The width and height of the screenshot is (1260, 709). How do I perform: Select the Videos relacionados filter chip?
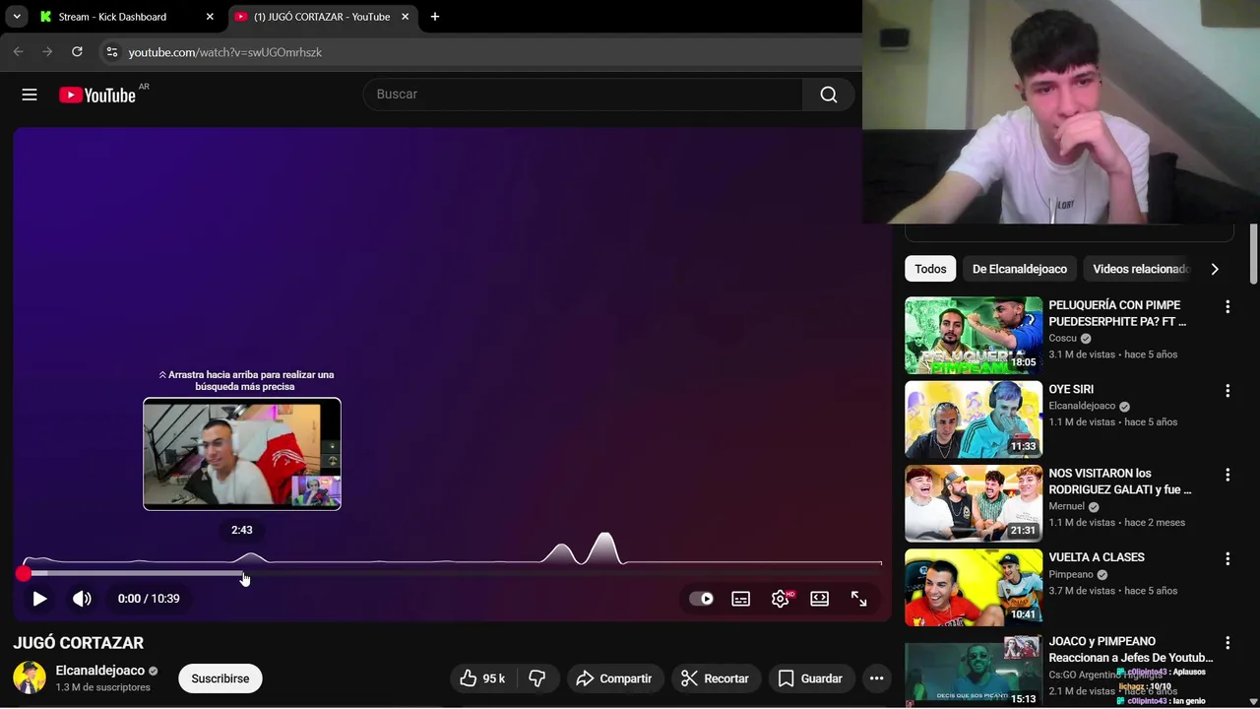pyautogui.click(x=1141, y=269)
